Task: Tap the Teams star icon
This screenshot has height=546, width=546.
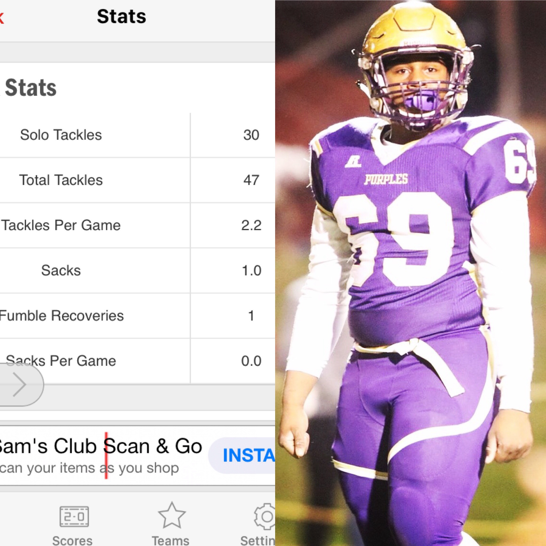Action: [171, 515]
